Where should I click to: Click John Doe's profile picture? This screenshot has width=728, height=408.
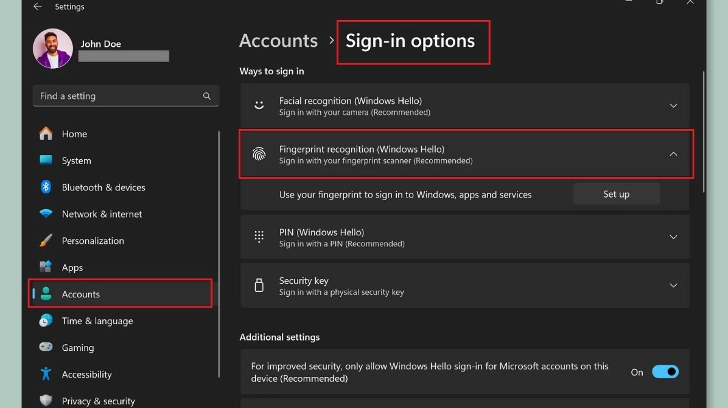[53, 49]
